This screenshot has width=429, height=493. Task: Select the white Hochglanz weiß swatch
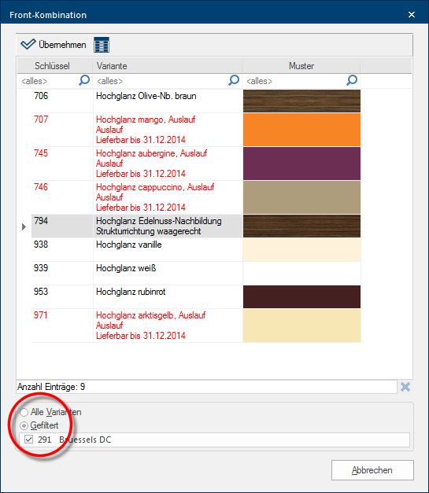tap(301, 273)
